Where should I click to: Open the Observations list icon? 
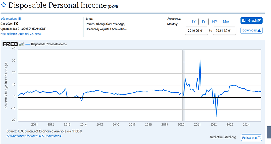pyautogui.click(x=19, y=18)
